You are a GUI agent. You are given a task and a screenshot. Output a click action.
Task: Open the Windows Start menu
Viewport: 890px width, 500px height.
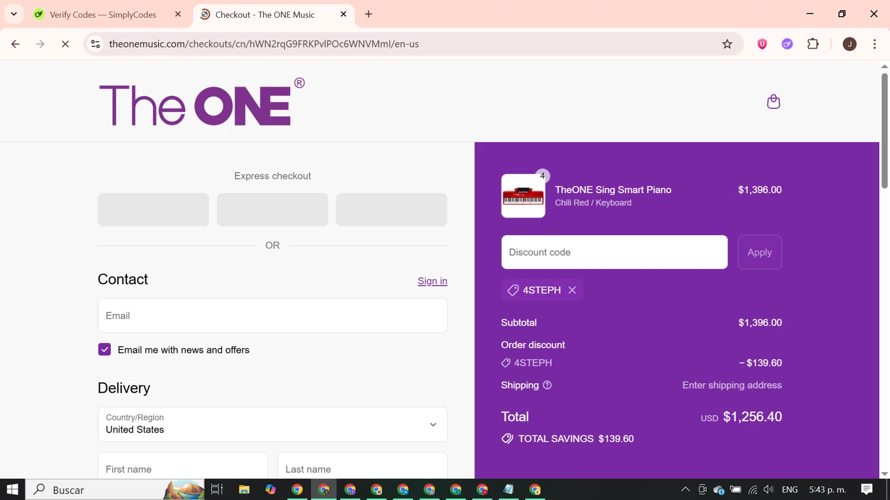point(12,489)
